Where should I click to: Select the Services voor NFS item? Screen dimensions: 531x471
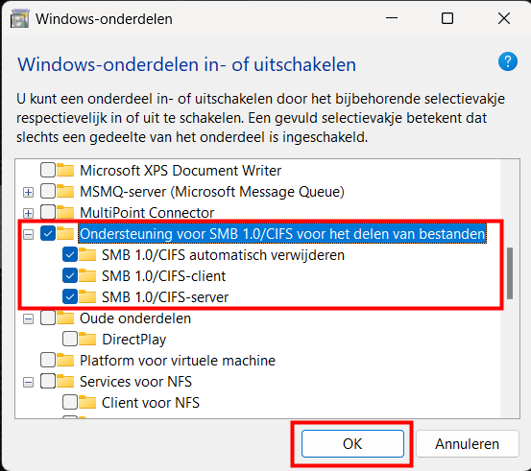click(x=135, y=382)
